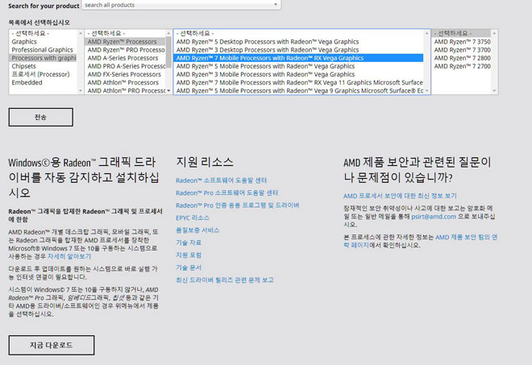
Task: Choose AMD Ryzen™ Processors in second list
Action: tap(125, 42)
